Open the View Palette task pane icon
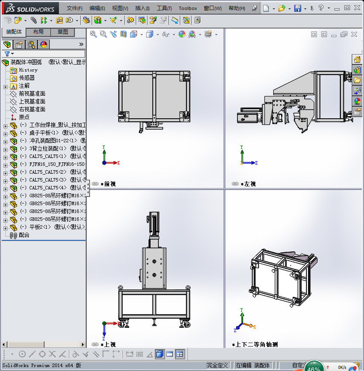The width and height of the screenshot is (364, 371). tap(357, 91)
